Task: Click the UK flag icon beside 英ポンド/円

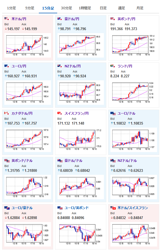Action: (x=113, y=19)
